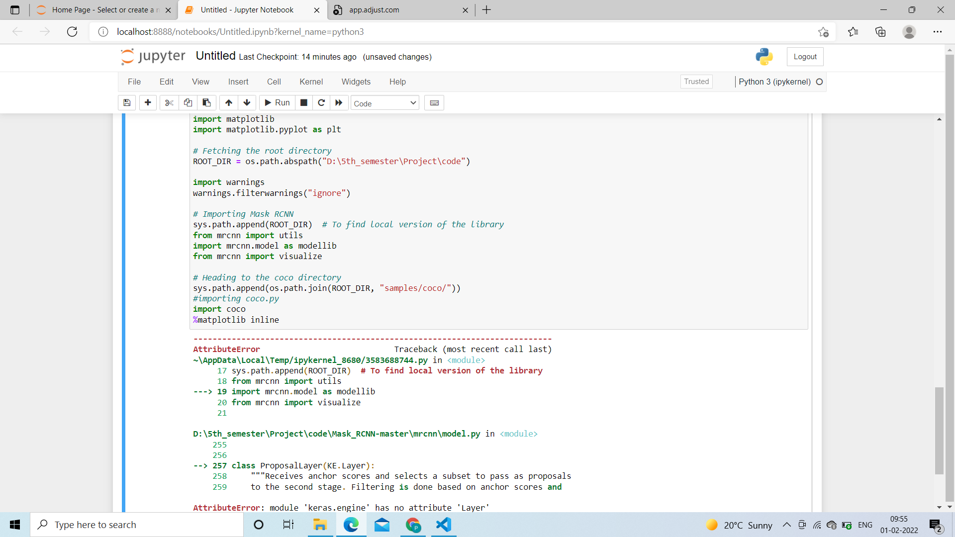This screenshot has width=955, height=537.
Task: Paste cells below icon
Action: click(x=206, y=103)
